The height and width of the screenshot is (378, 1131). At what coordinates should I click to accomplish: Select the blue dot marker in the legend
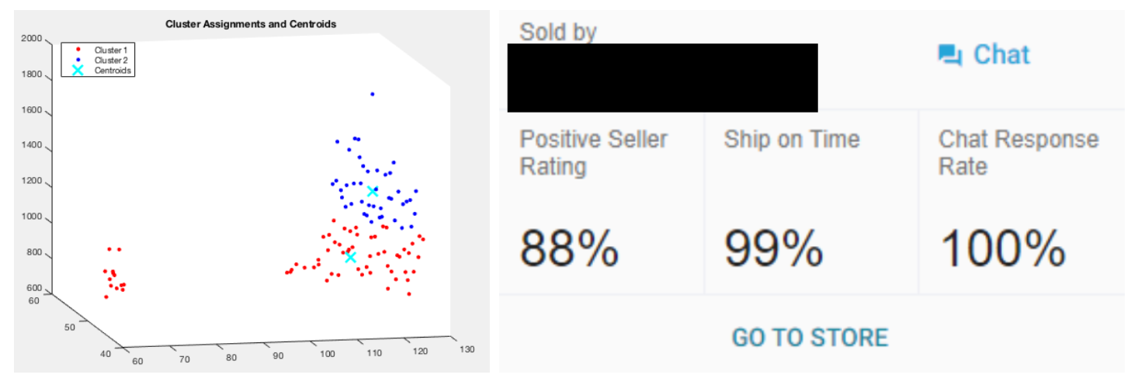click(78, 60)
